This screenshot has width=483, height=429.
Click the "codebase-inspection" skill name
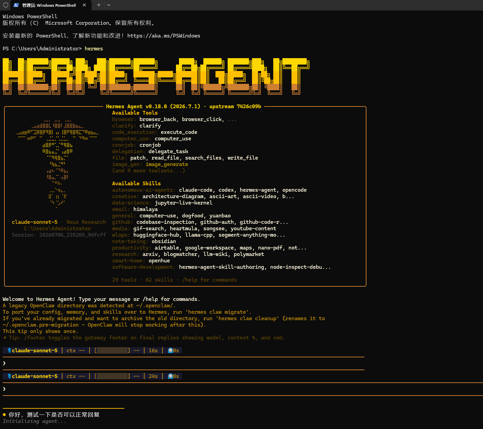(165, 222)
